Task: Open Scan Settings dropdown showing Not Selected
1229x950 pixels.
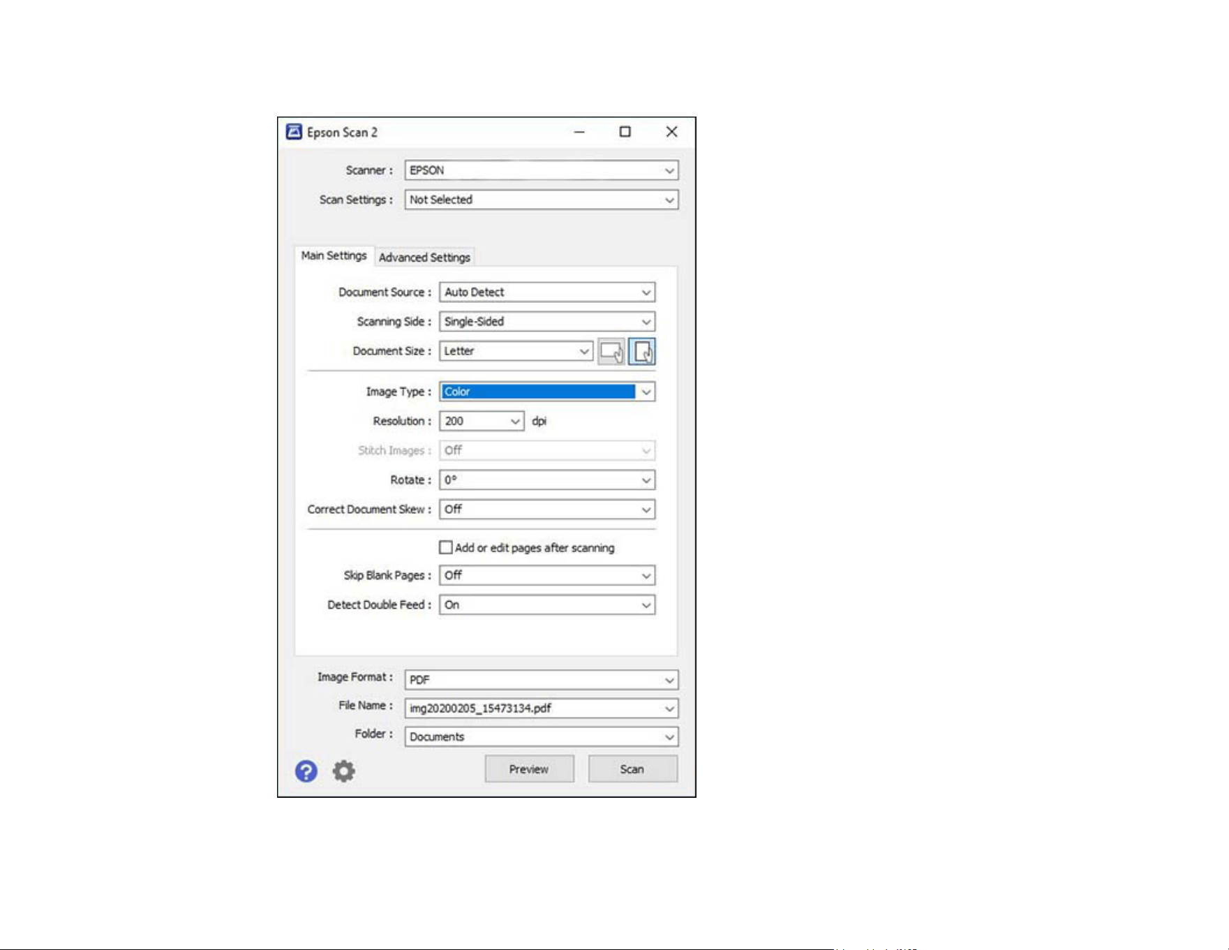Action: click(542, 200)
